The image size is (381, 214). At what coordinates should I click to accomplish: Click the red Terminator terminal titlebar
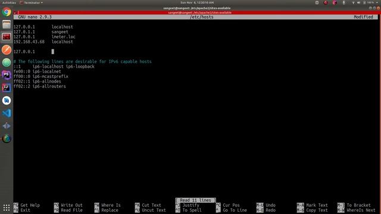199,12
